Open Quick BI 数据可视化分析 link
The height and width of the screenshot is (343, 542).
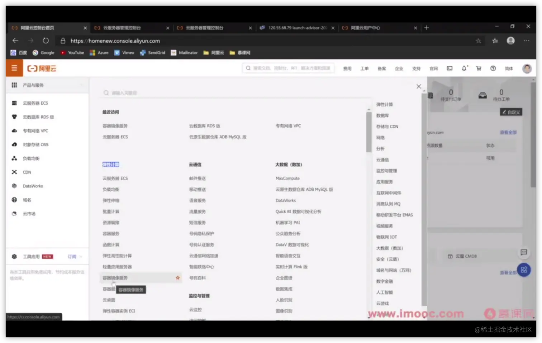pos(298,211)
